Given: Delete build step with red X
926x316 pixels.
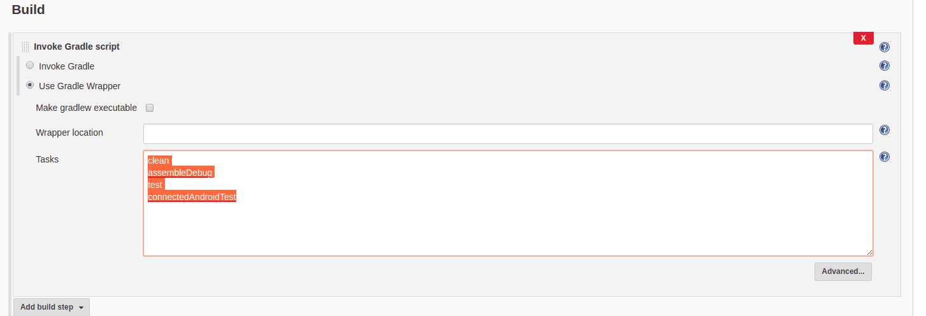Looking at the screenshot, I should (863, 38).
